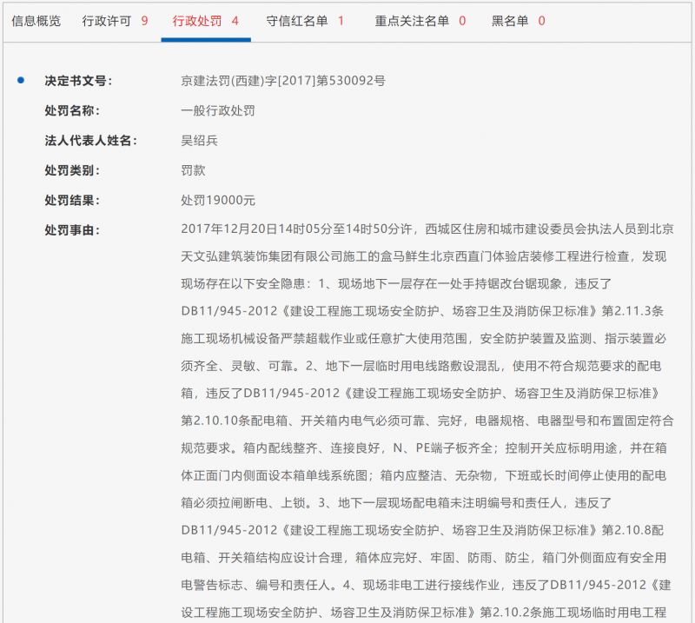This screenshot has height=623, width=695.
Task: Switch to the 重点关注名单 tab
Action: pos(420,21)
